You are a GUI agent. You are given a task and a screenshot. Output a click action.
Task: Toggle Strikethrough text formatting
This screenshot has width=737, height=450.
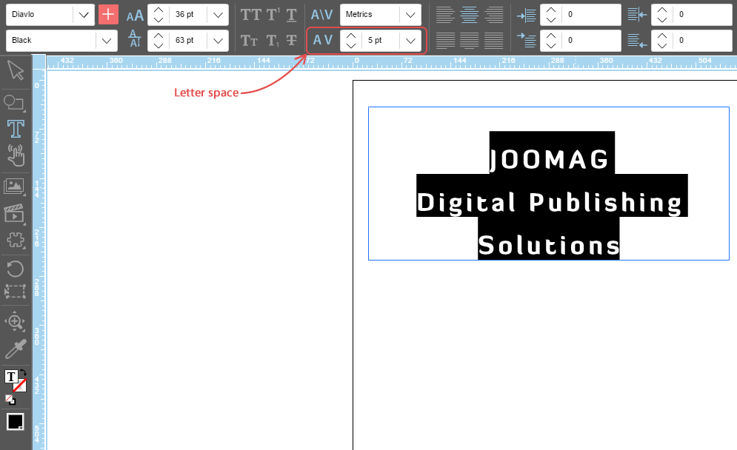pos(292,41)
